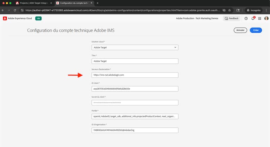Click the rde environment badge

pyautogui.click(x=39, y=18)
